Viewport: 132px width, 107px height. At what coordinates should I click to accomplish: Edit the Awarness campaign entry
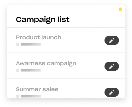point(112,66)
